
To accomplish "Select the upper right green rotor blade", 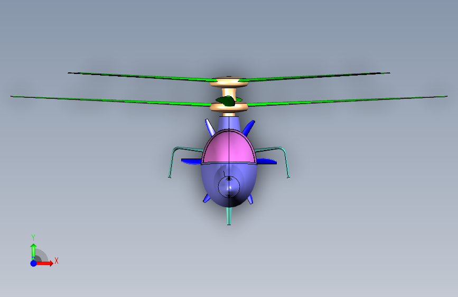I will pyautogui.click(x=315, y=76).
